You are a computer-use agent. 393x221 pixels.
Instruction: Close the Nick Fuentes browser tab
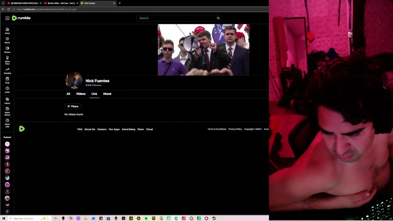[x=114, y=3]
